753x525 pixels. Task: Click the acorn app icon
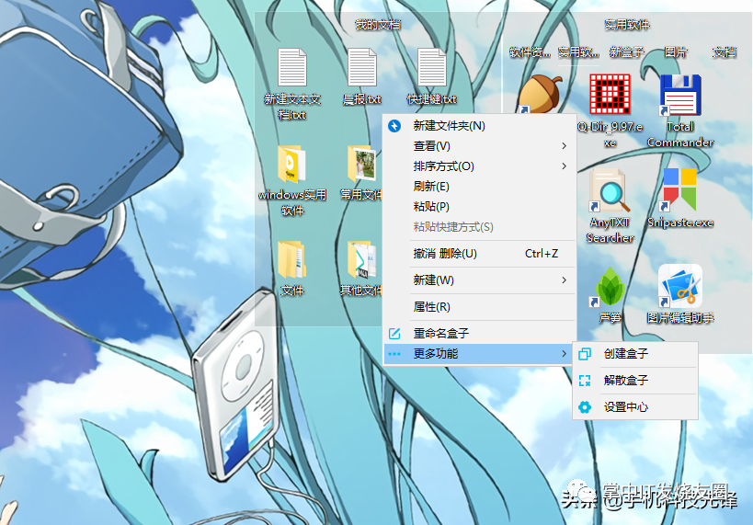pos(540,94)
